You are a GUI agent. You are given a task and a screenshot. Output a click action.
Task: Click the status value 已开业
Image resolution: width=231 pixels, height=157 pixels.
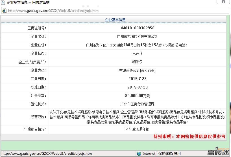pos(137,53)
